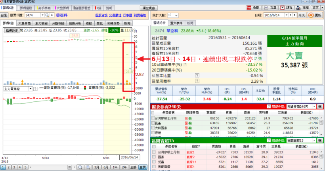The height and width of the screenshot is (171, 325).
Task: Open the 課程 course video button
Action: 286,8
